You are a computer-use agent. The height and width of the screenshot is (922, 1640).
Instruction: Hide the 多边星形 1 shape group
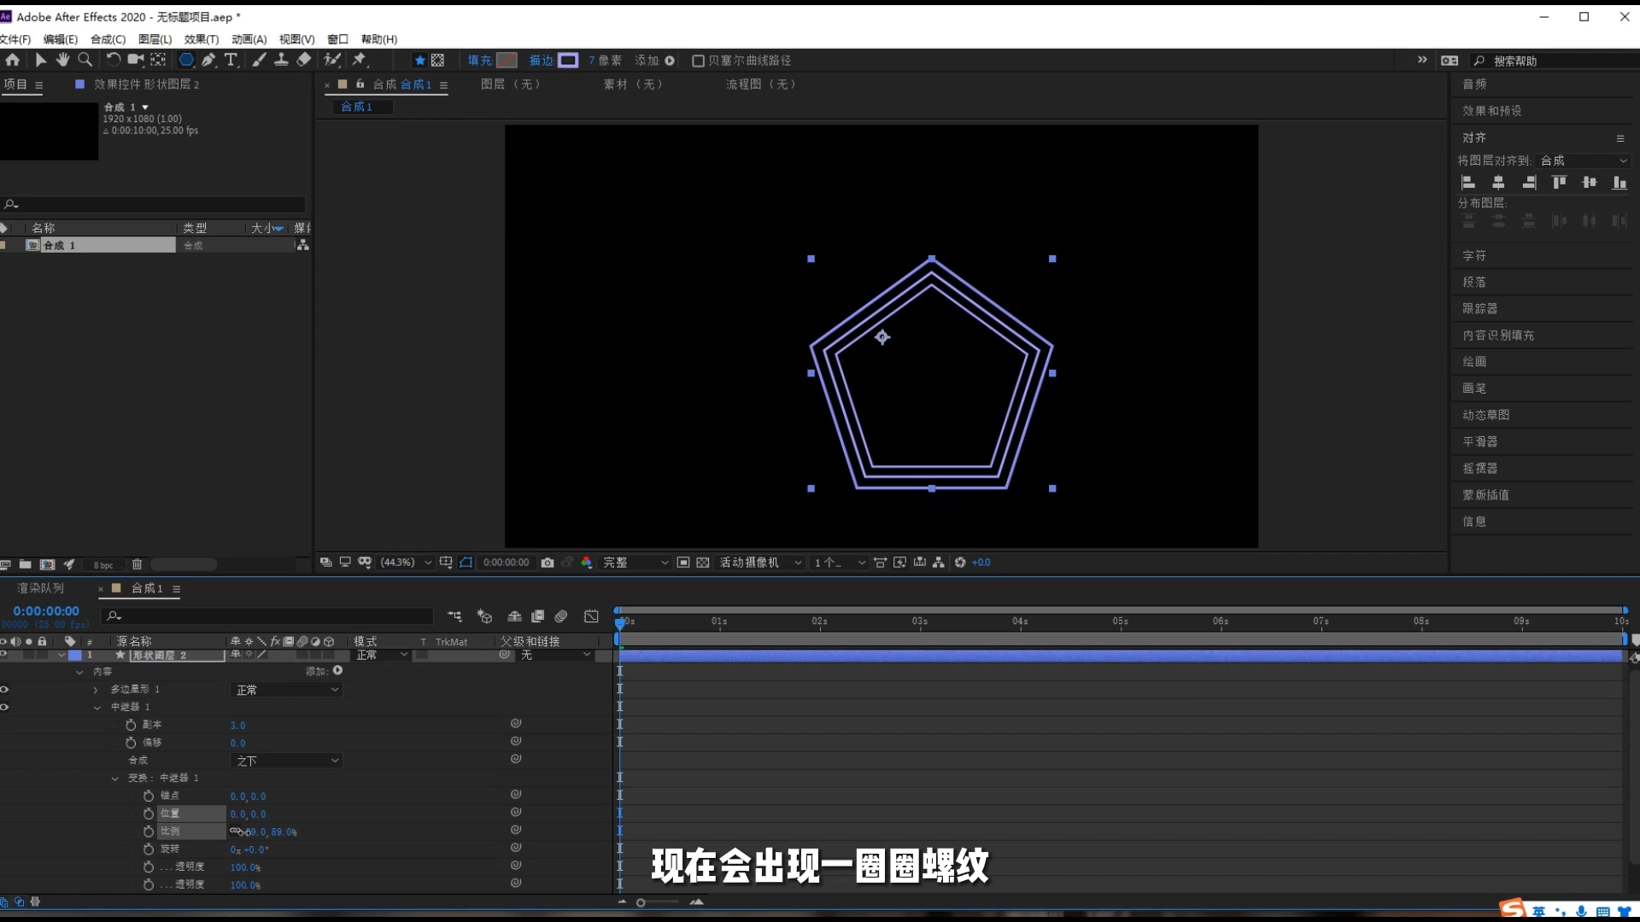[x=4, y=689]
